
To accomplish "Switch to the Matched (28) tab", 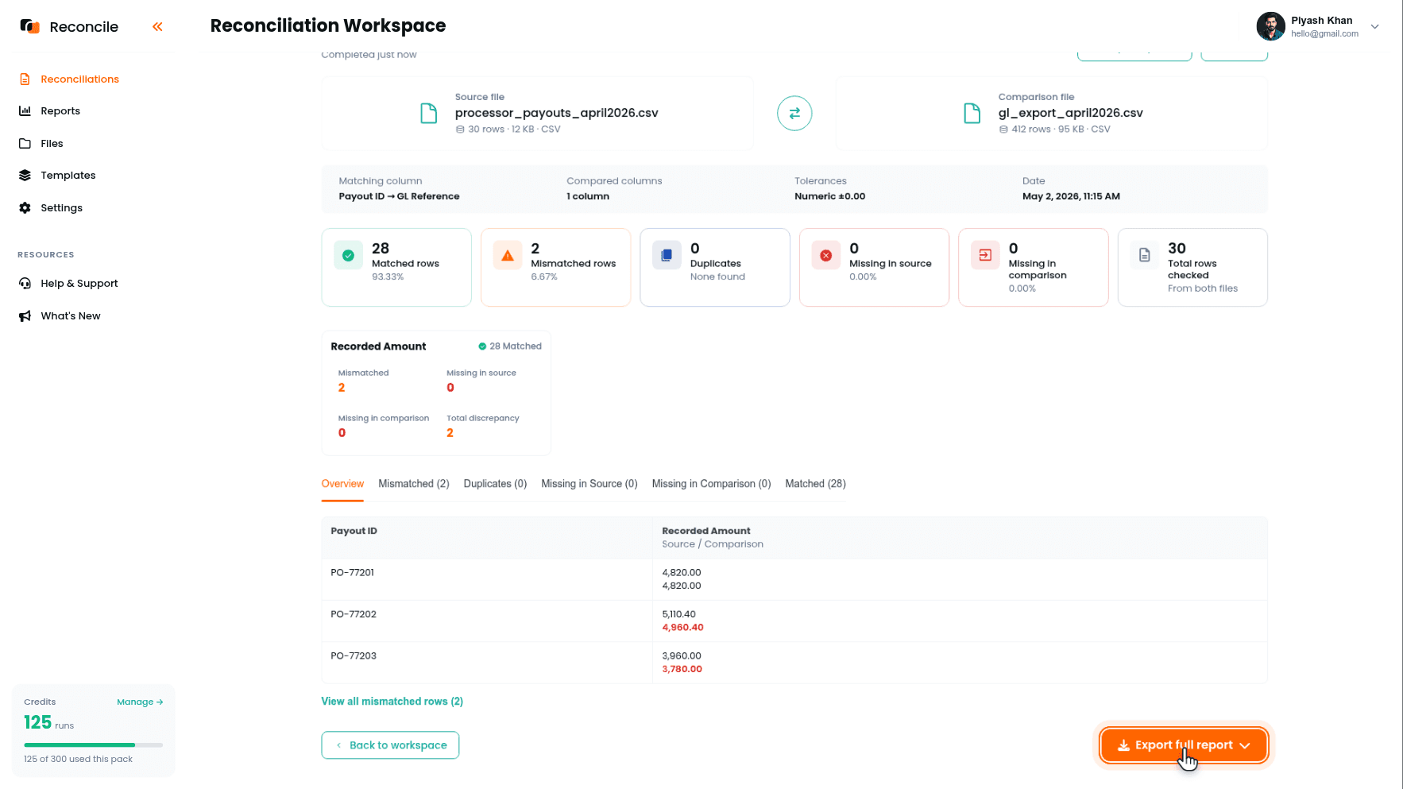I will click(815, 484).
